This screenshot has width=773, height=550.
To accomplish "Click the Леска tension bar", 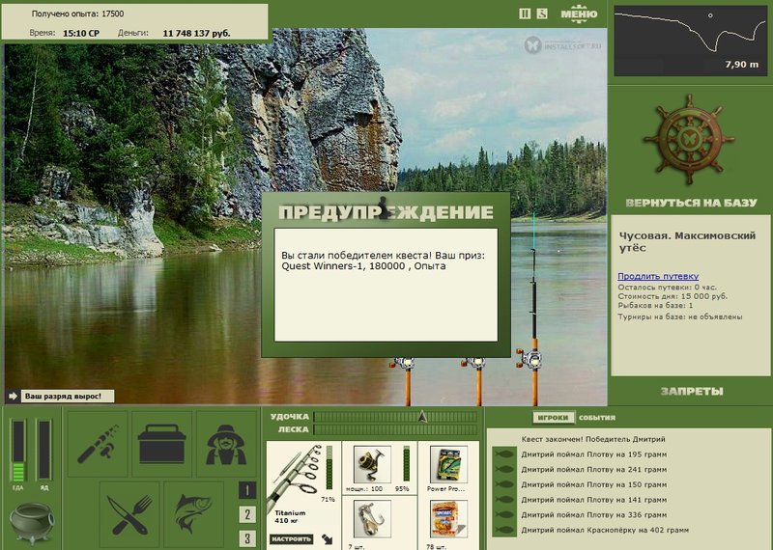I will point(395,429).
